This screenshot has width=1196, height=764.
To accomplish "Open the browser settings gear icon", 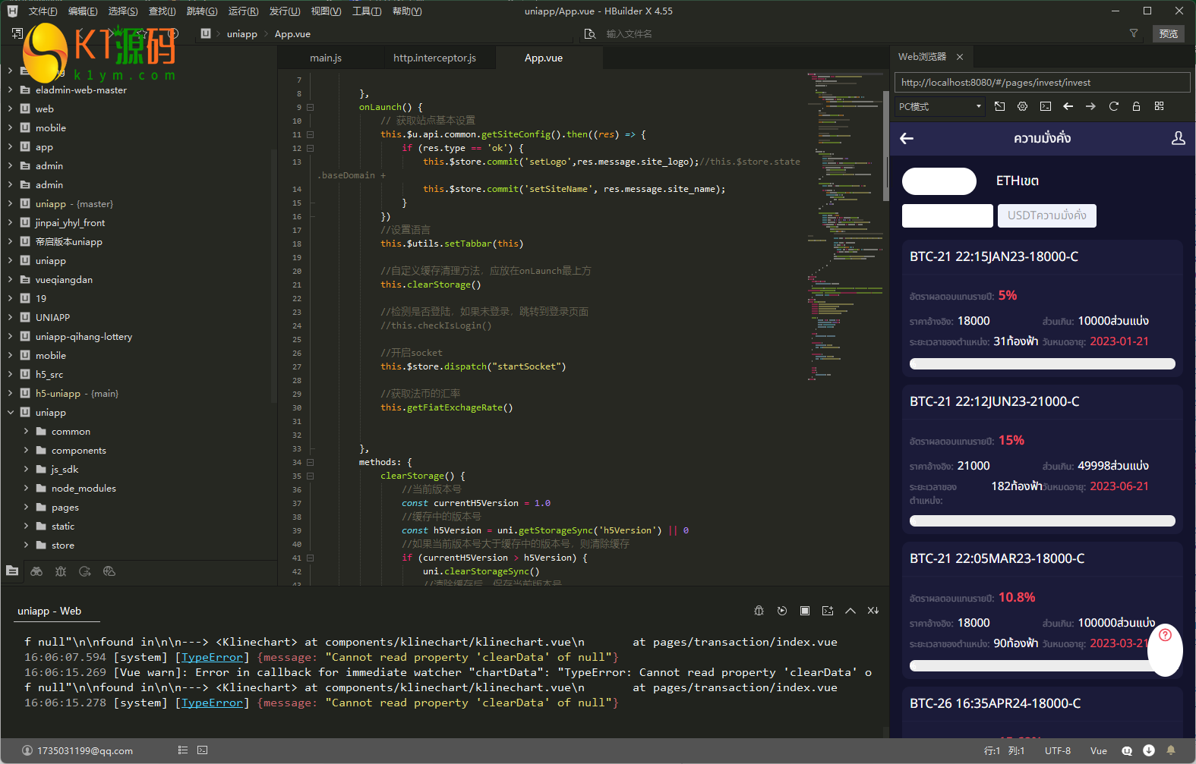I will [1022, 106].
